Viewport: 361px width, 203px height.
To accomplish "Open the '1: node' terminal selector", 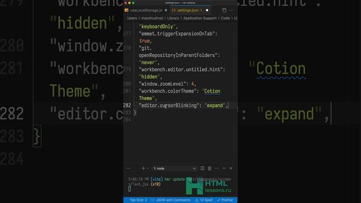I will click(x=174, y=169).
